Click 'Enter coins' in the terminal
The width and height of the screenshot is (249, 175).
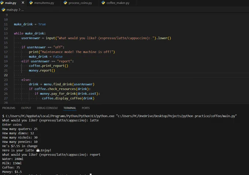pyautogui.click(x=12, y=125)
